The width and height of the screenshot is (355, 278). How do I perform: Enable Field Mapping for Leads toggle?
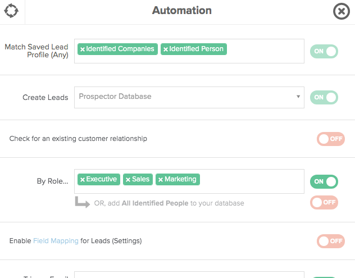[330, 241]
